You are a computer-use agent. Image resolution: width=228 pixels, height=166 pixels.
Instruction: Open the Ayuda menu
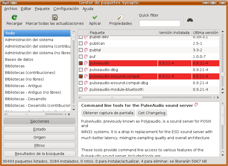pyautogui.click(x=88, y=9)
